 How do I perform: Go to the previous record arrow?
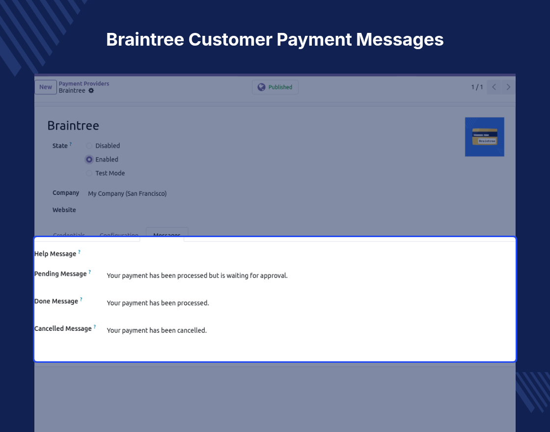(494, 87)
